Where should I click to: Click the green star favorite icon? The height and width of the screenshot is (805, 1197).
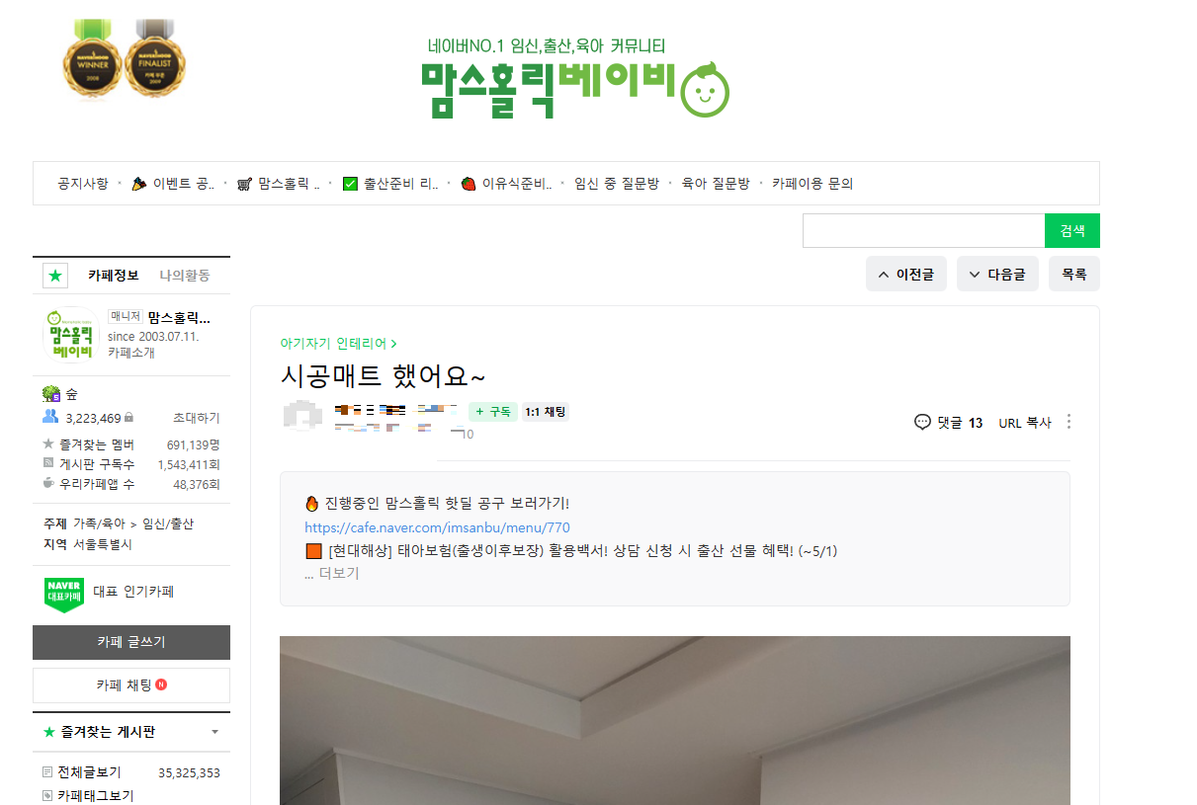(x=55, y=276)
